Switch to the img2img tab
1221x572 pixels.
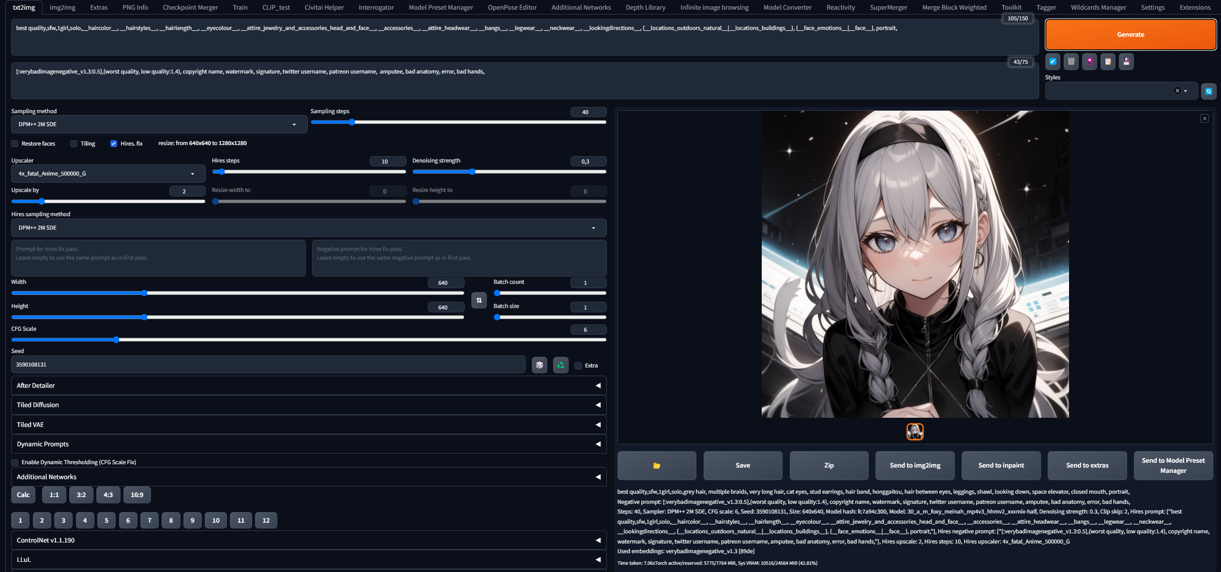pyautogui.click(x=62, y=7)
